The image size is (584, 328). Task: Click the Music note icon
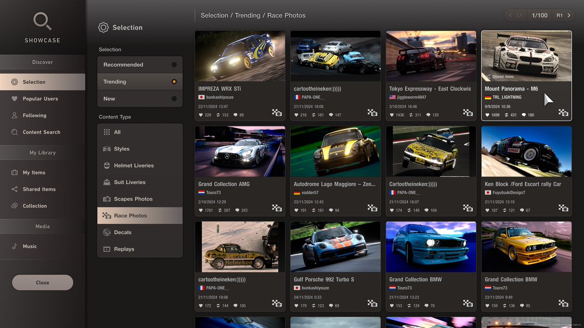point(14,246)
